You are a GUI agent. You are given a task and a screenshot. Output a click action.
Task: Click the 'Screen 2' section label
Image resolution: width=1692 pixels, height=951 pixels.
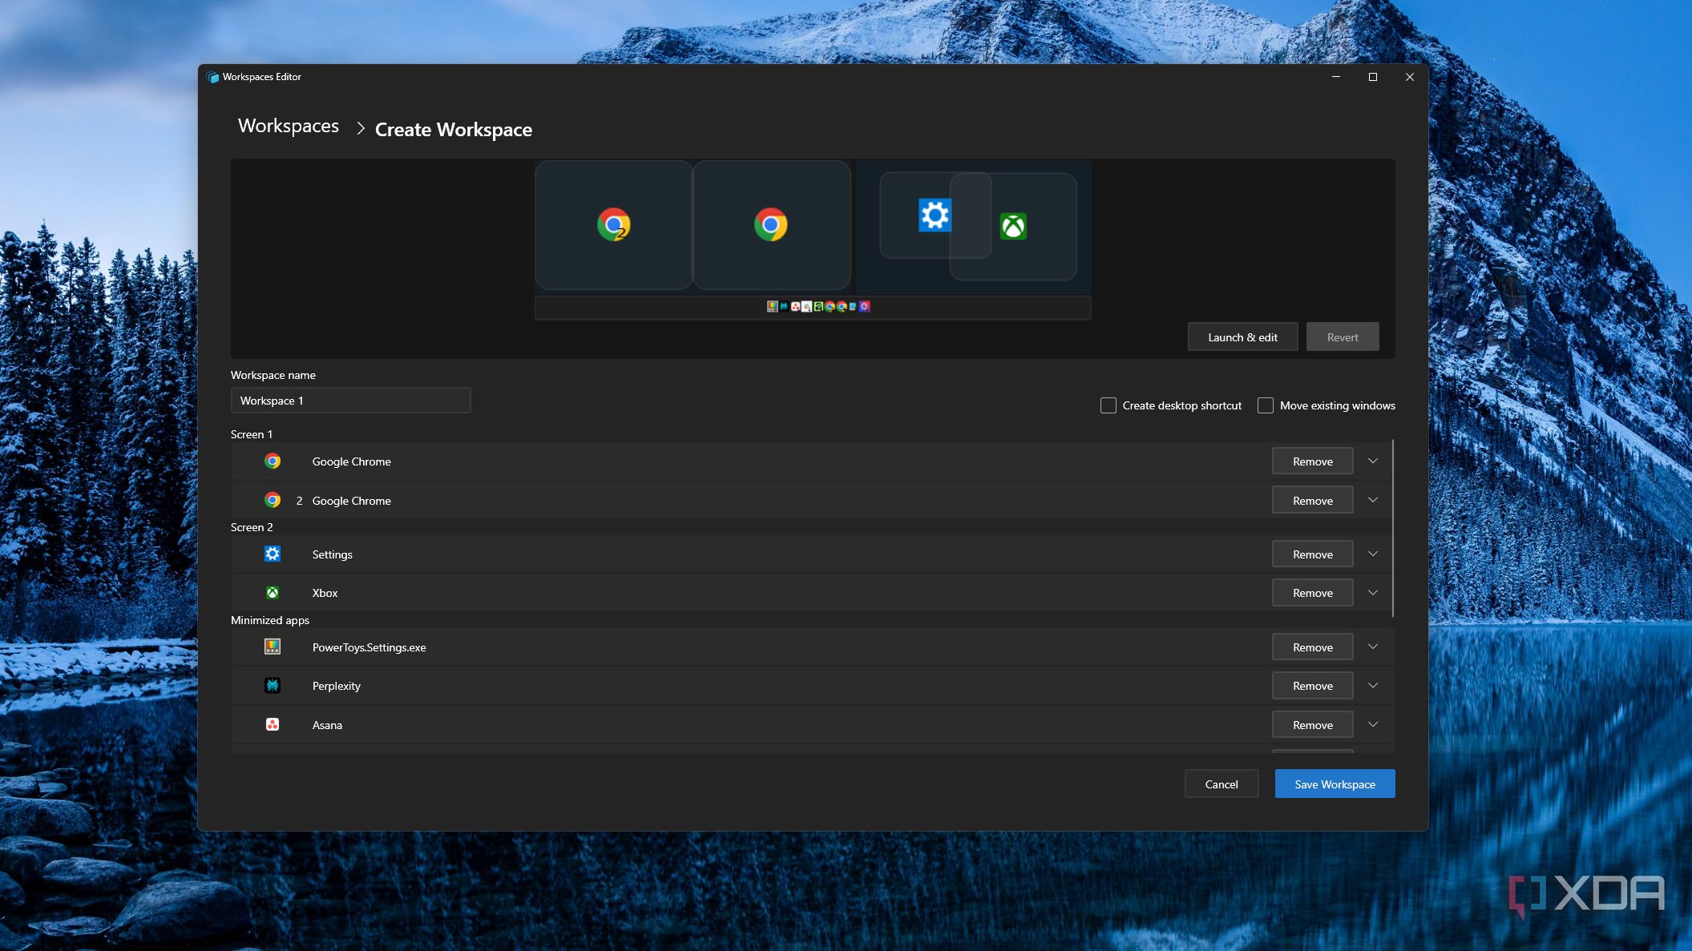252,527
